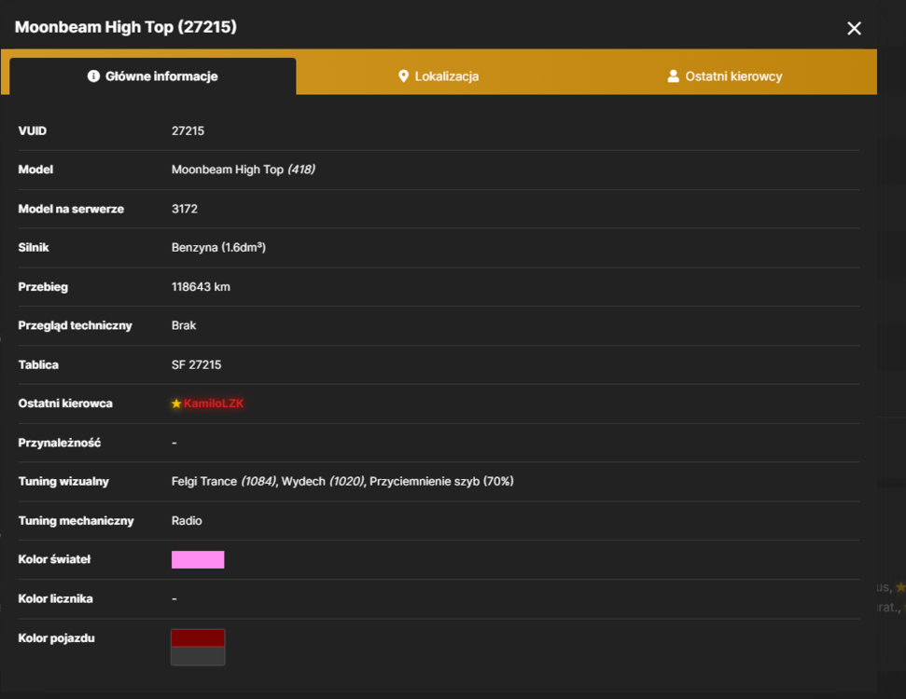Click the Kolor licznika row label
This screenshot has height=699, width=906.
(55, 598)
